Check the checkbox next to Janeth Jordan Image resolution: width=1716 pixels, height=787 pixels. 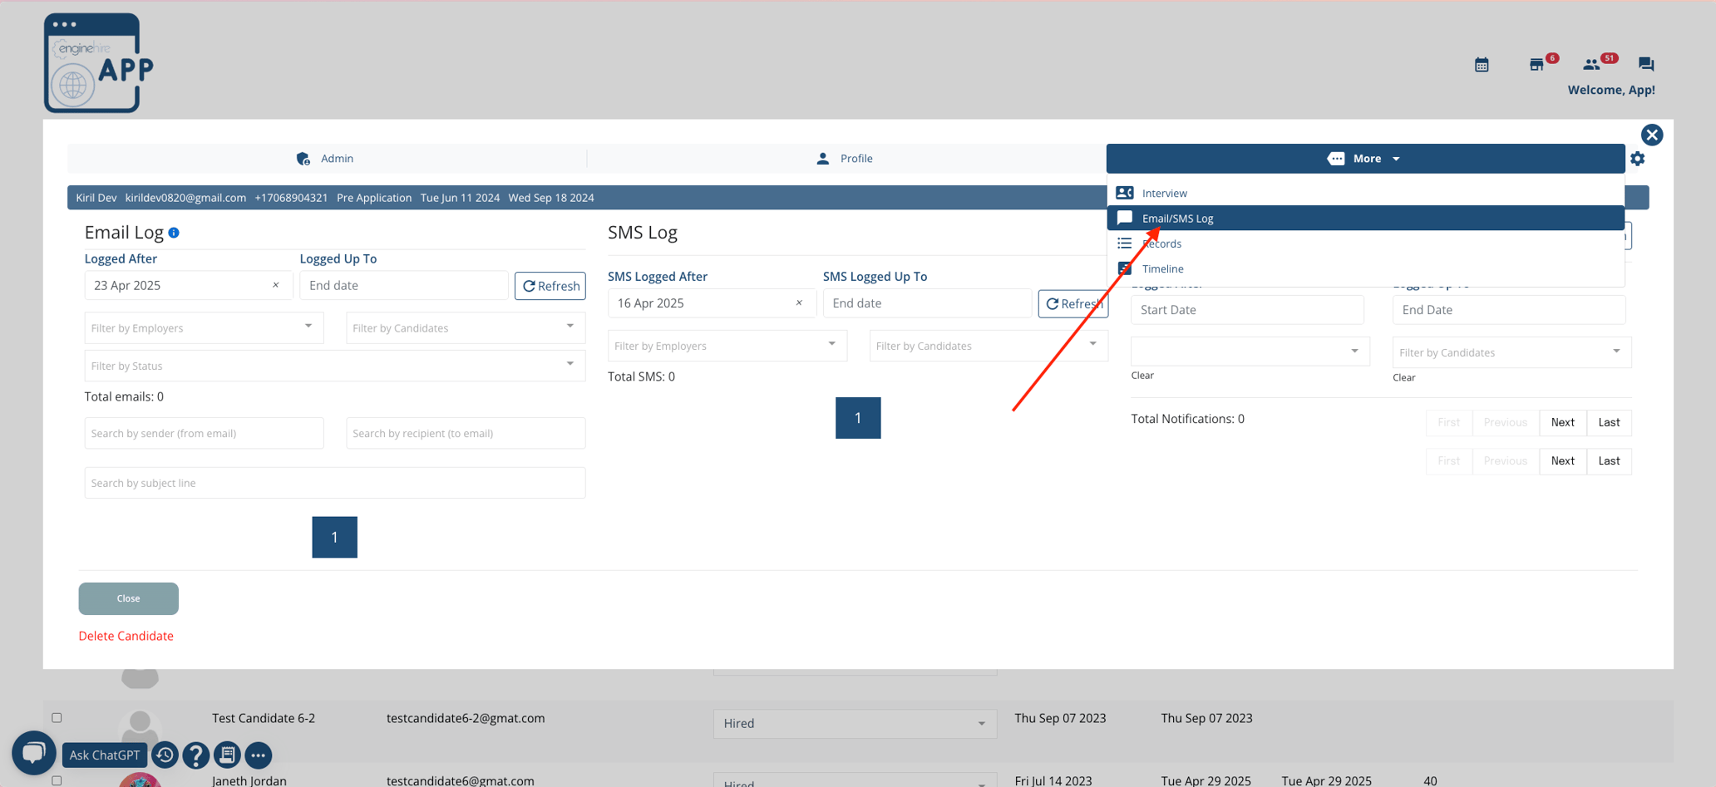tap(57, 780)
